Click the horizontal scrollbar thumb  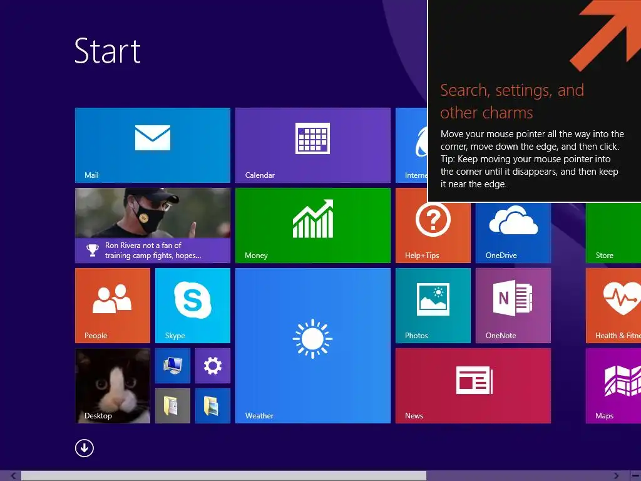tap(223, 476)
